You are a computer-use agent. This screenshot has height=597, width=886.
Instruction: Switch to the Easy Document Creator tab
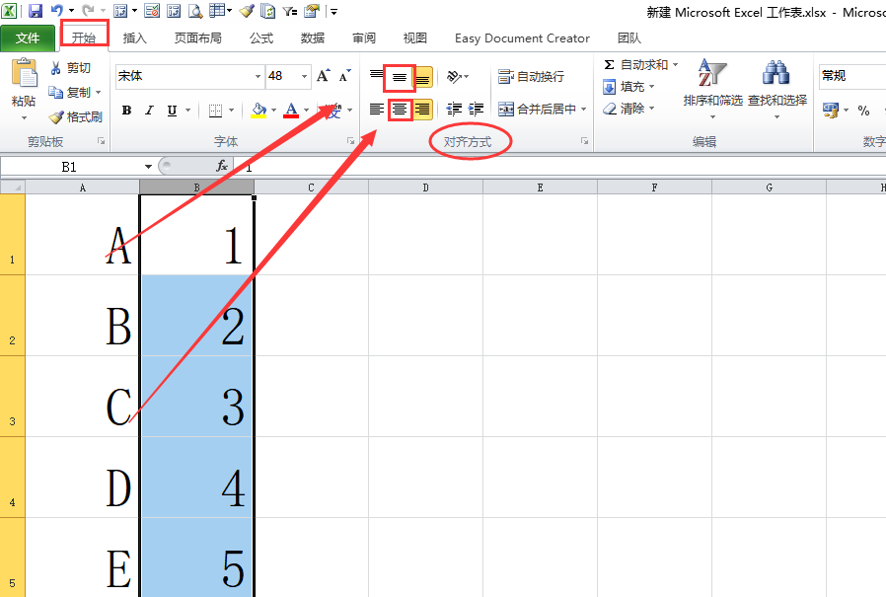pyautogui.click(x=522, y=37)
